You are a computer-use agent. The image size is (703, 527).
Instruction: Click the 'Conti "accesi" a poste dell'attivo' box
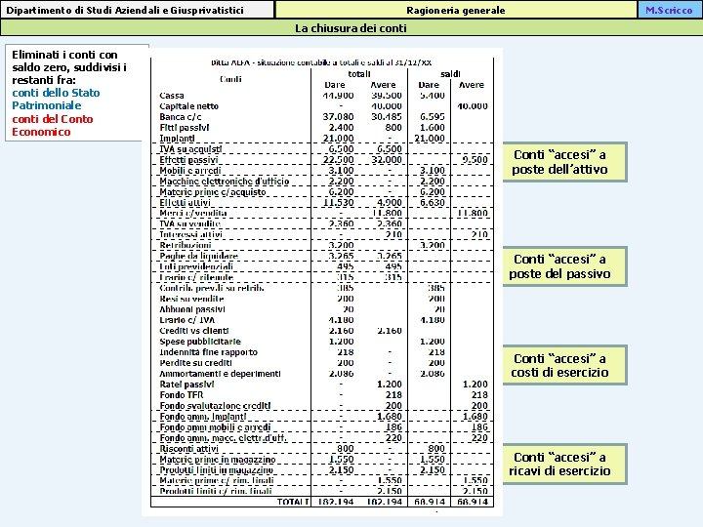coord(564,162)
